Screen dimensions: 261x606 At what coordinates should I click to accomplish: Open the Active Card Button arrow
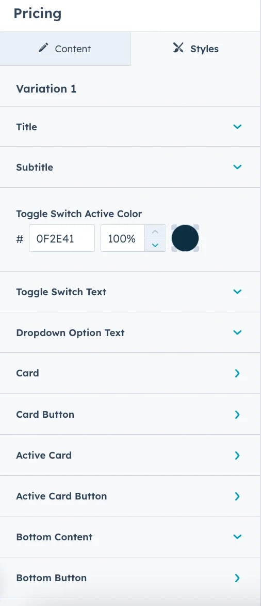(x=237, y=496)
